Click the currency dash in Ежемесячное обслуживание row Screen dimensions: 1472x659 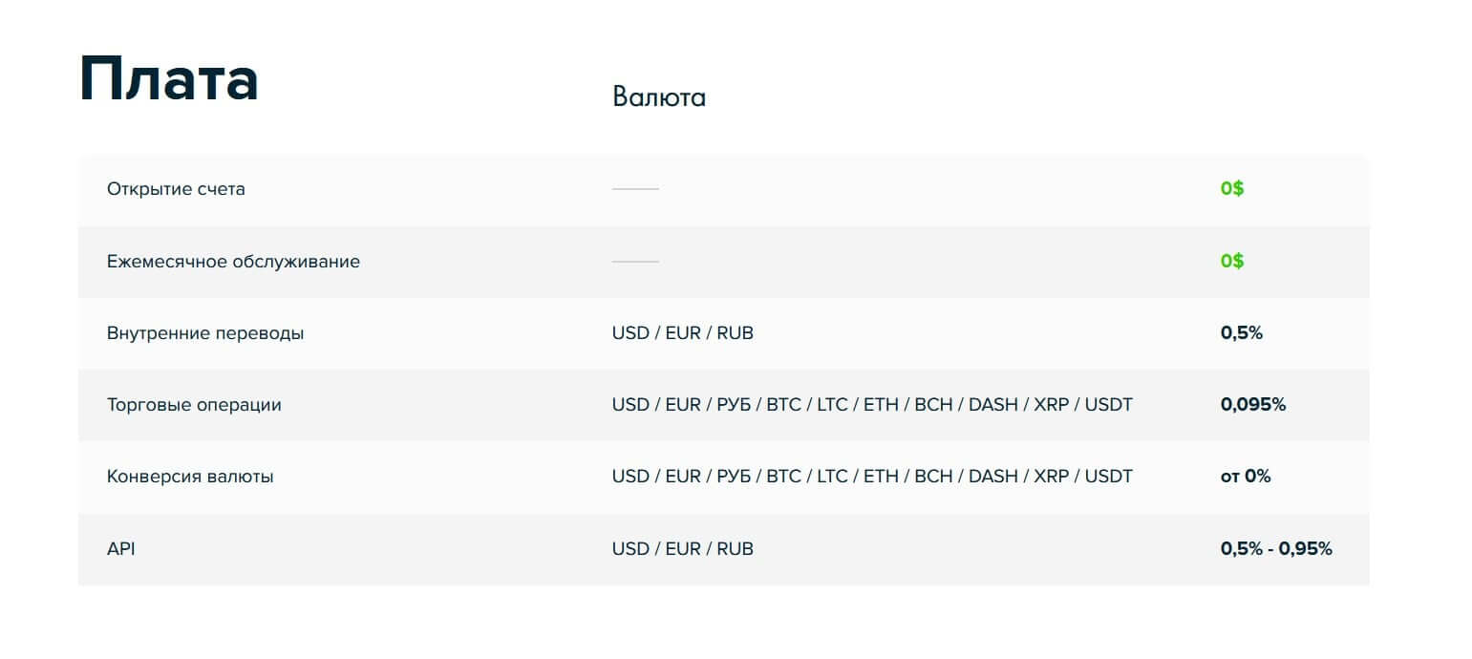pyautogui.click(x=635, y=262)
